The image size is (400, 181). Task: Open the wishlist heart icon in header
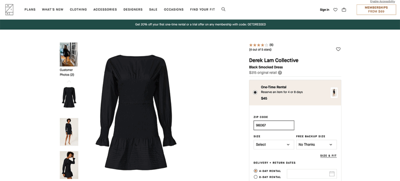coord(335,10)
